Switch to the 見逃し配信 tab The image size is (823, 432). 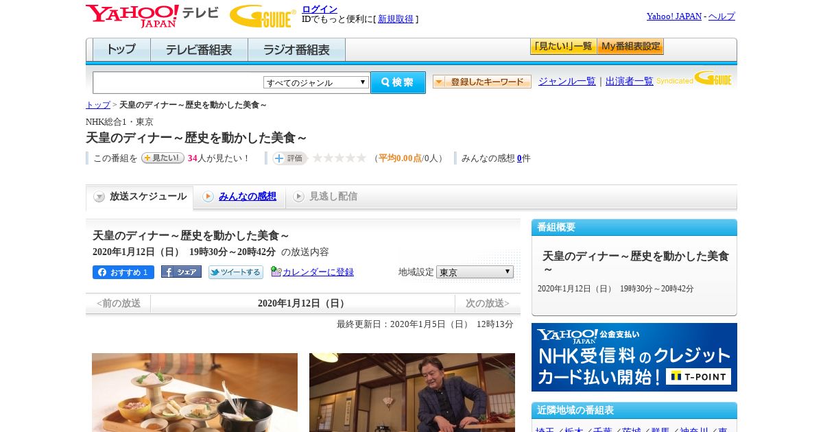coord(325,197)
